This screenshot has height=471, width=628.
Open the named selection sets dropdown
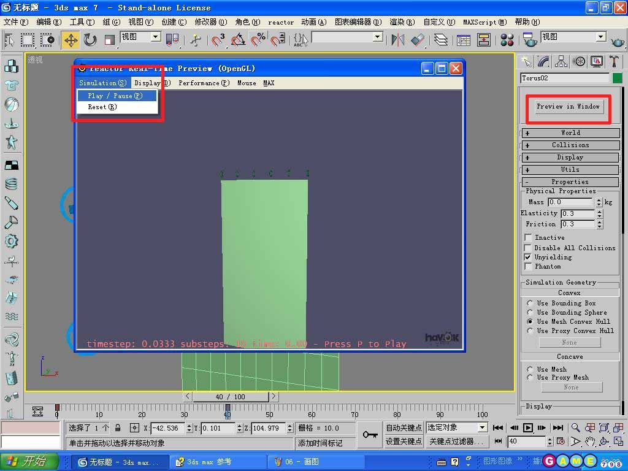tap(377, 37)
